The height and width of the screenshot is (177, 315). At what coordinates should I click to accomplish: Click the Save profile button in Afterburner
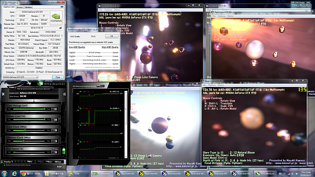(30, 162)
